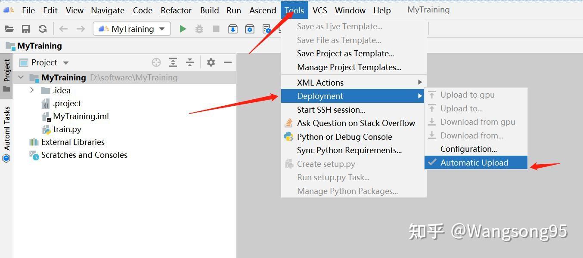The height and width of the screenshot is (258, 583).
Task: Expand the .idea folder node
Action: pos(32,90)
